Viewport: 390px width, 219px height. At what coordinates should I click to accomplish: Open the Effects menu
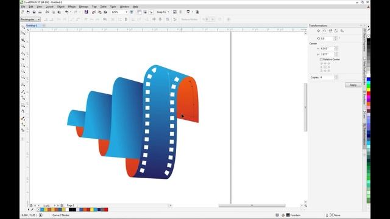coord(72,7)
